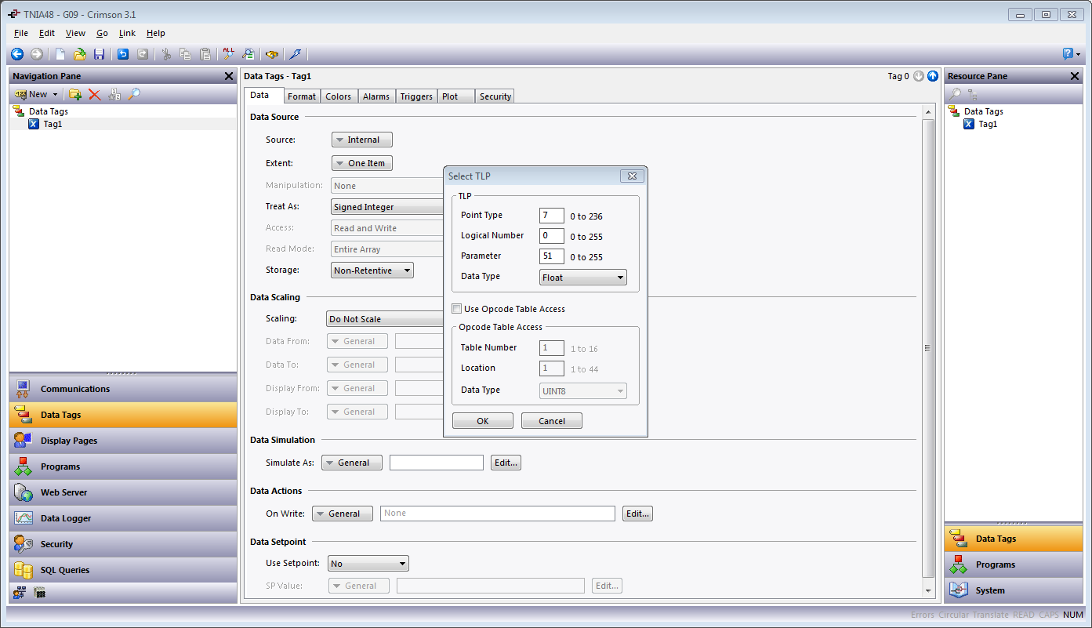The height and width of the screenshot is (628, 1092).
Task: Click the blue Undo icon
Action: 123,54
